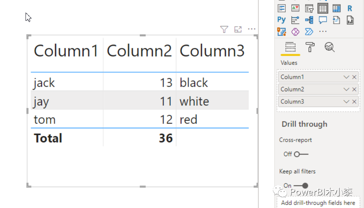Select the Matrix visual icon
Screen dimensions: 364x208
pyautogui.click(x=337, y=8)
